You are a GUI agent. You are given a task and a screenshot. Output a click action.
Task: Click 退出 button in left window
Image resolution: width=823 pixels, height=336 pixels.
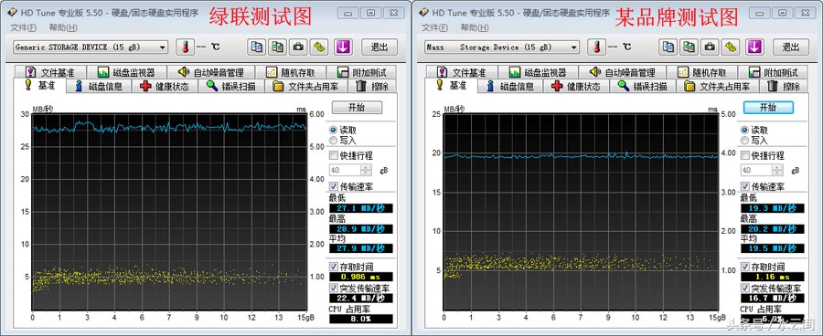(x=379, y=47)
